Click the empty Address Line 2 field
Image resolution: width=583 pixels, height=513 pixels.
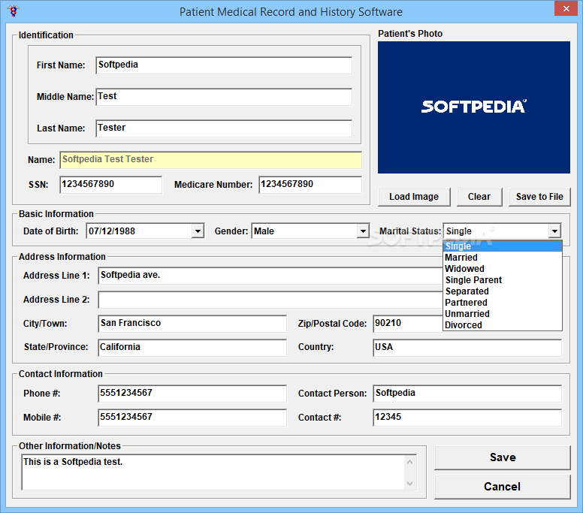[270, 300]
